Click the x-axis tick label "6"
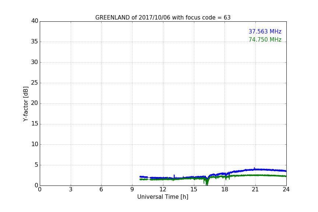The width and height of the screenshot is (318, 212). 101,190
